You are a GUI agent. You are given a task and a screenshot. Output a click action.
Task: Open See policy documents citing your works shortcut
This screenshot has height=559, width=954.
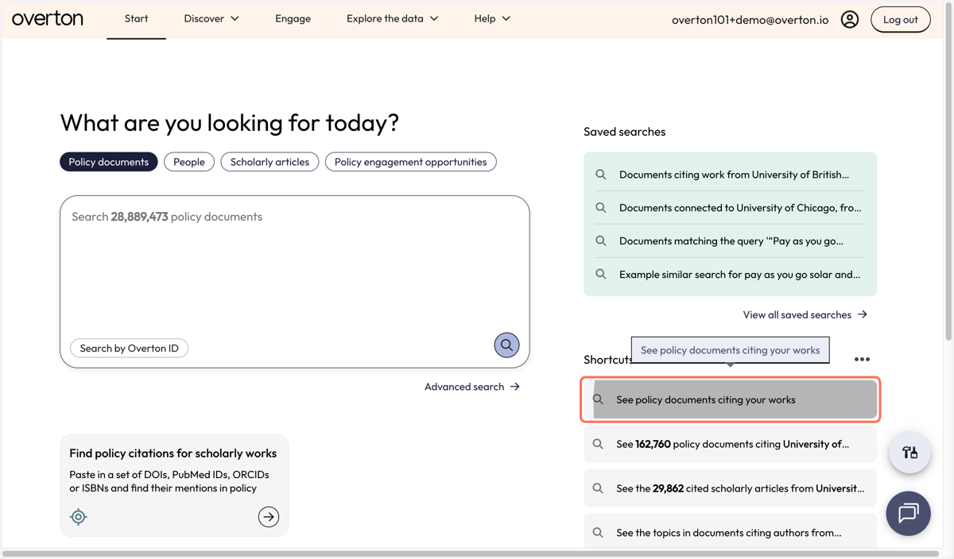pos(730,399)
